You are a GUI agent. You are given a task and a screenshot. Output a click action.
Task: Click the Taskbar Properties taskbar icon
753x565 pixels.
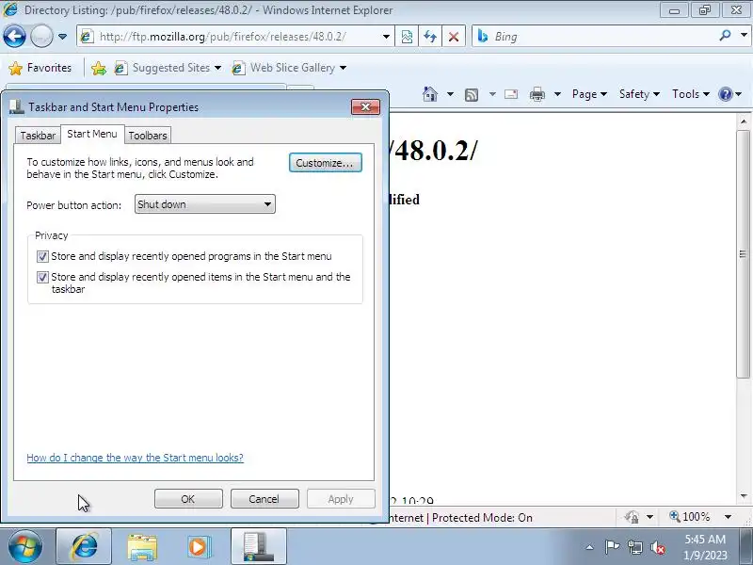pos(258,547)
